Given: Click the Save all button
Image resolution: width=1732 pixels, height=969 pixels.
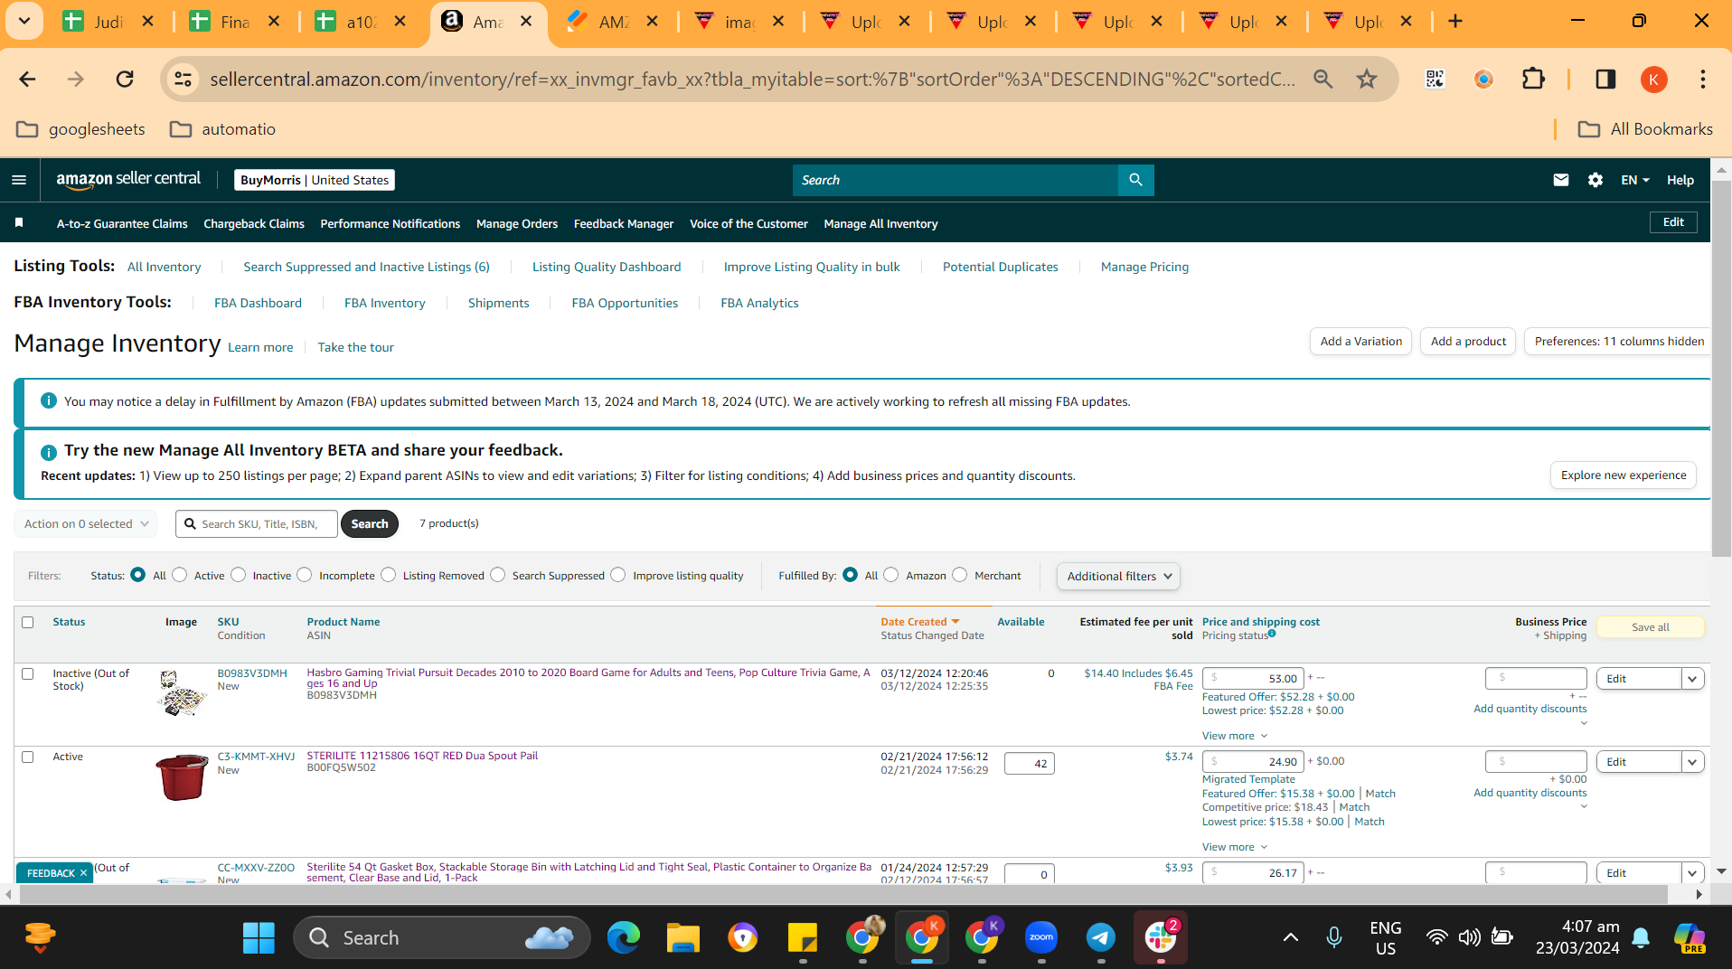Looking at the screenshot, I should coord(1651,627).
